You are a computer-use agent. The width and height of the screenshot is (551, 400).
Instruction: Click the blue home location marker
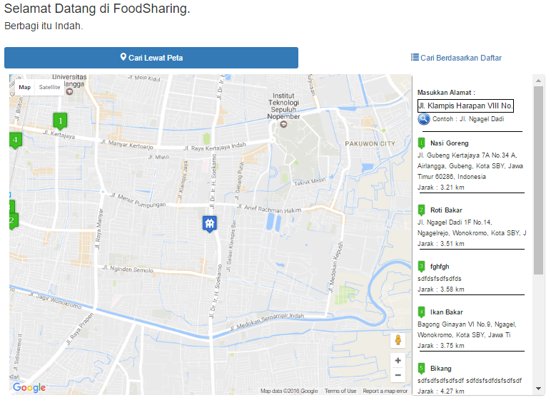[209, 224]
